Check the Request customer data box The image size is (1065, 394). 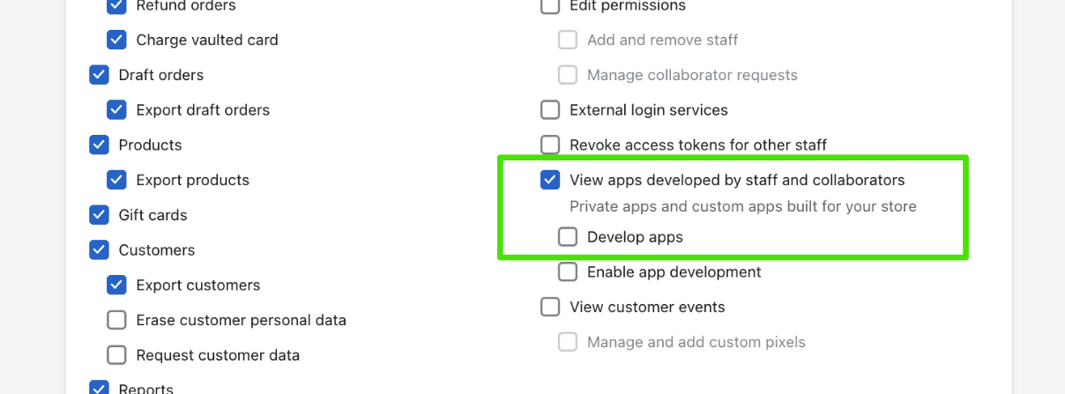[116, 355]
